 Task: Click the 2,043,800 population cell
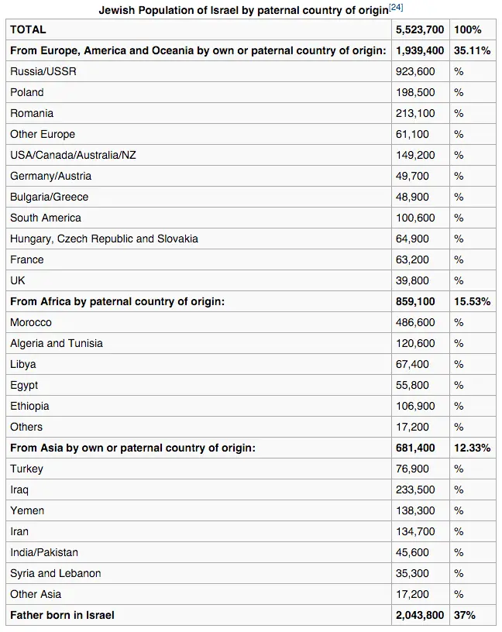click(x=419, y=615)
